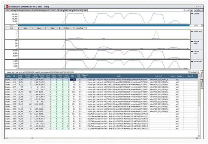Jump to the last time point button
Image resolution: width=208 pixels, height=144 pixels.
tap(202, 10)
